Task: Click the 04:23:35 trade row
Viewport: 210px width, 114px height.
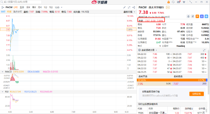Action: (x=190, y=54)
